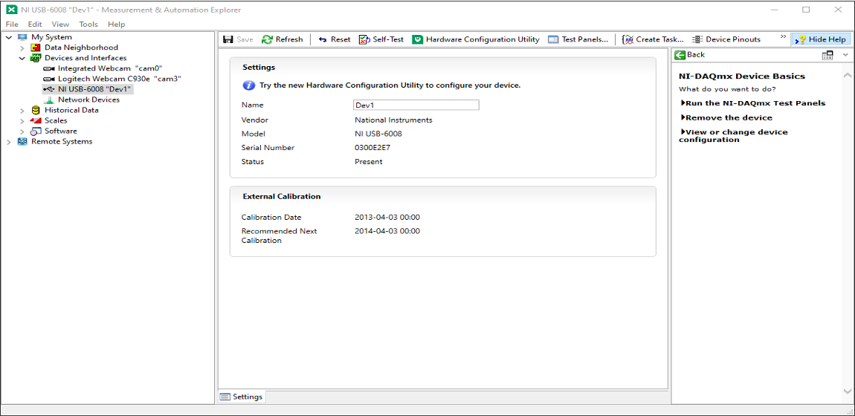The image size is (855, 416).
Task: Click the Data Neighborhood icon
Action: pos(36,48)
